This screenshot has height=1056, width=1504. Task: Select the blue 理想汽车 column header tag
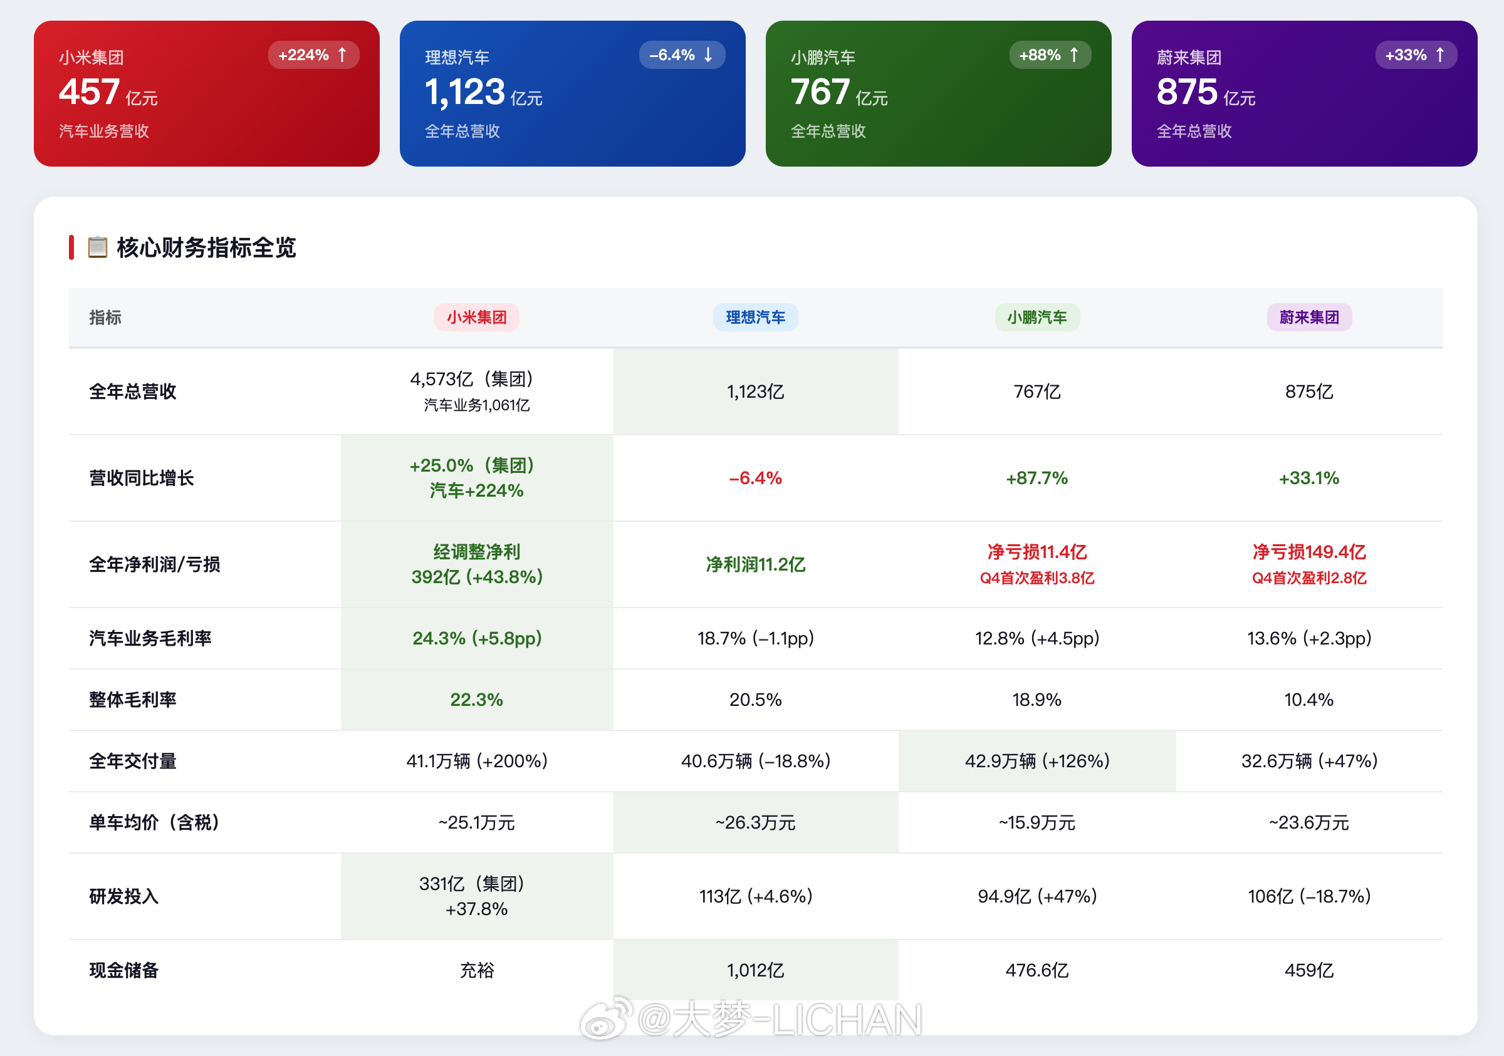755,318
